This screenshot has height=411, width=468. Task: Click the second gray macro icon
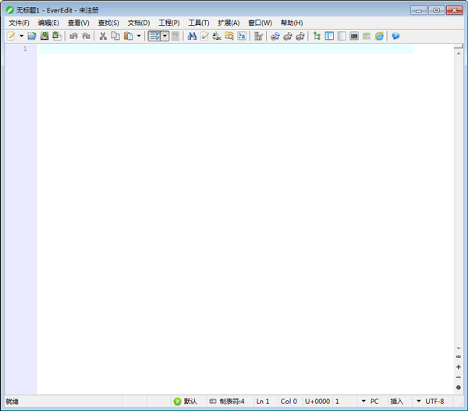click(287, 36)
